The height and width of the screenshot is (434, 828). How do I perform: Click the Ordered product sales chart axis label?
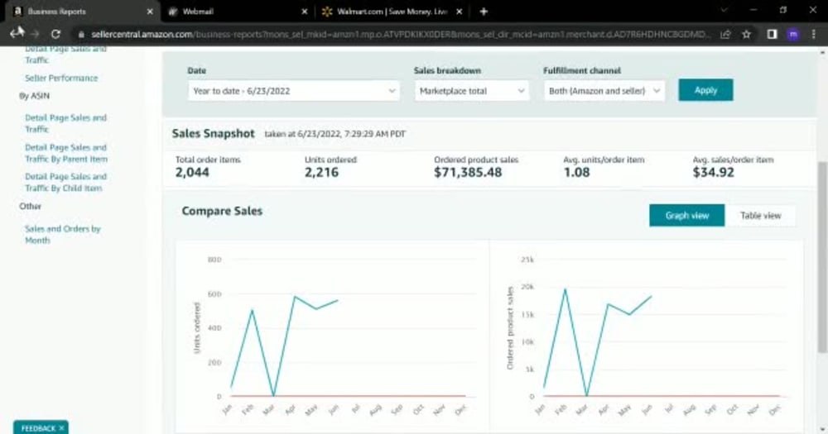click(x=510, y=327)
